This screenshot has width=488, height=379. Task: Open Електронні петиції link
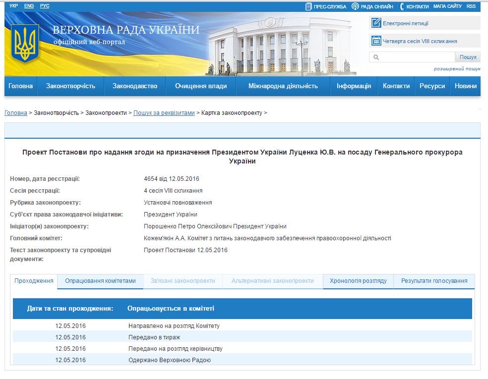pos(406,23)
